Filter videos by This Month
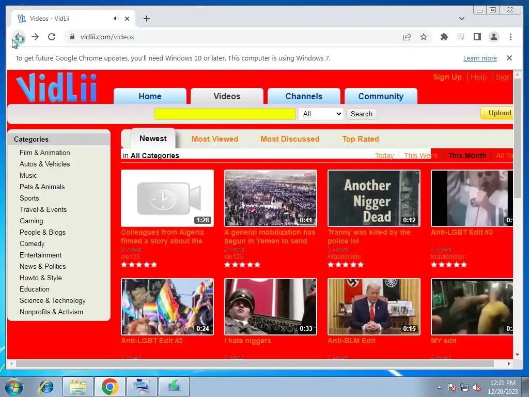Image resolution: width=529 pixels, height=397 pixels. point(467,156)
